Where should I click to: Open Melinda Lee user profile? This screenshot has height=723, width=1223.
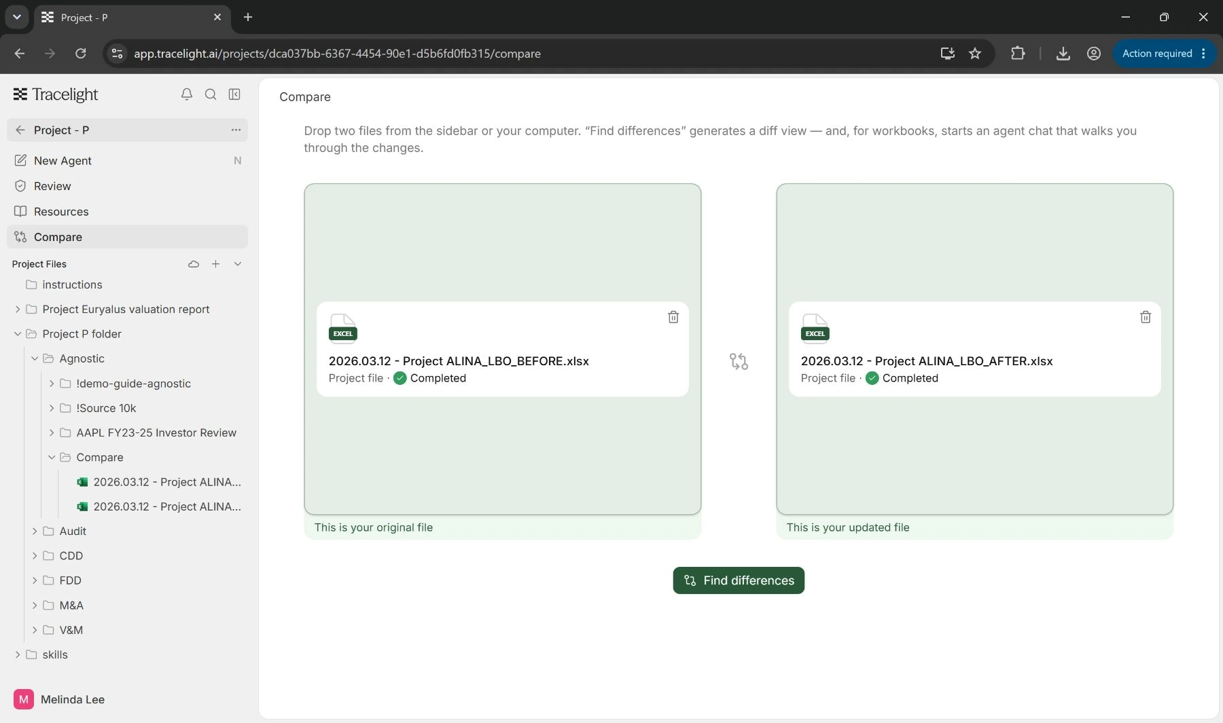tap(60, 699)
